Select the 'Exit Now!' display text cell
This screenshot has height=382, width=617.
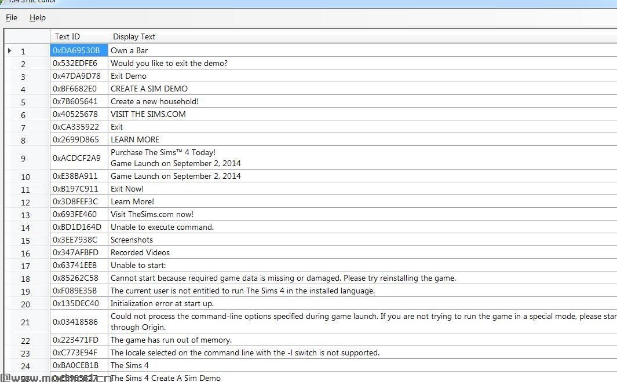pos(127,189)
